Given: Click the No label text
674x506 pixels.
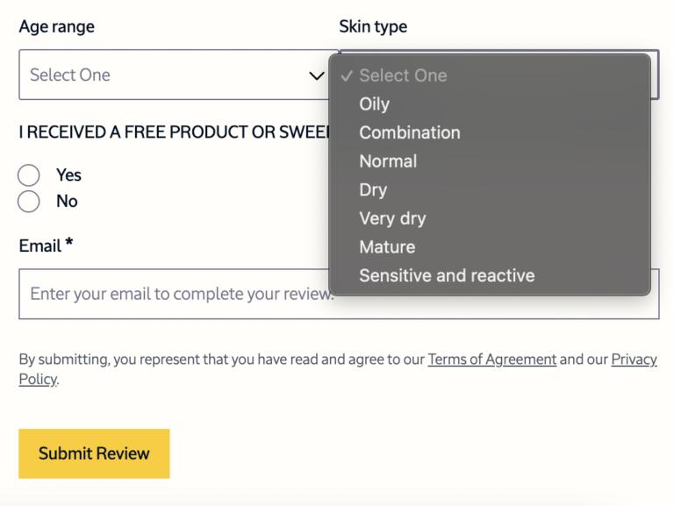Looking at the screenshot, I should click(67, 202).
